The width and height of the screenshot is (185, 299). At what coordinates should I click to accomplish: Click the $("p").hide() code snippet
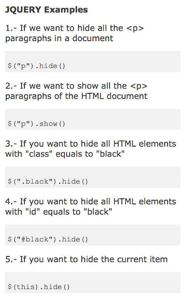36,66
